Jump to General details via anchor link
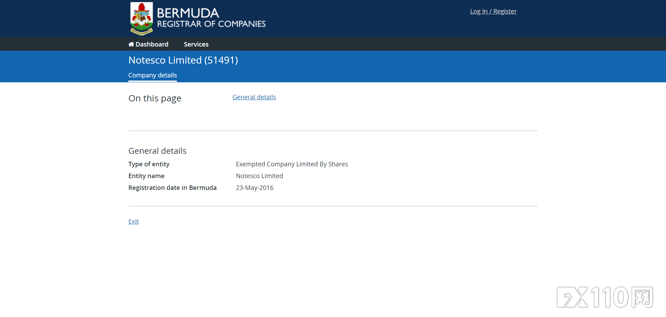Image resolution: width=666 pixels, height=317 pixels. [x=254, y=97]
